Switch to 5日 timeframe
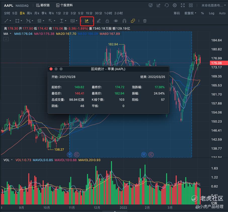228x212 pixels. point(15,13)
